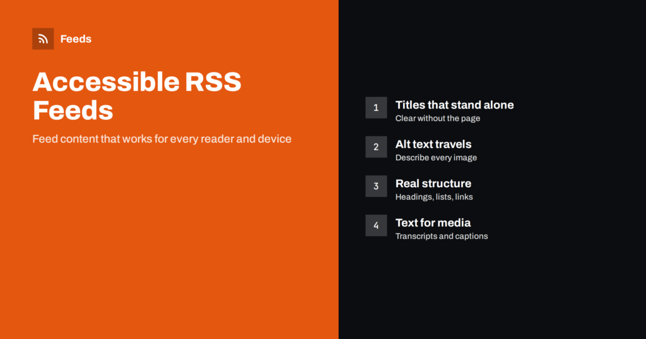Select the subtitle about every reader and device
The image size is (646, 339).
pyautogui.click(x=162, y=139)
